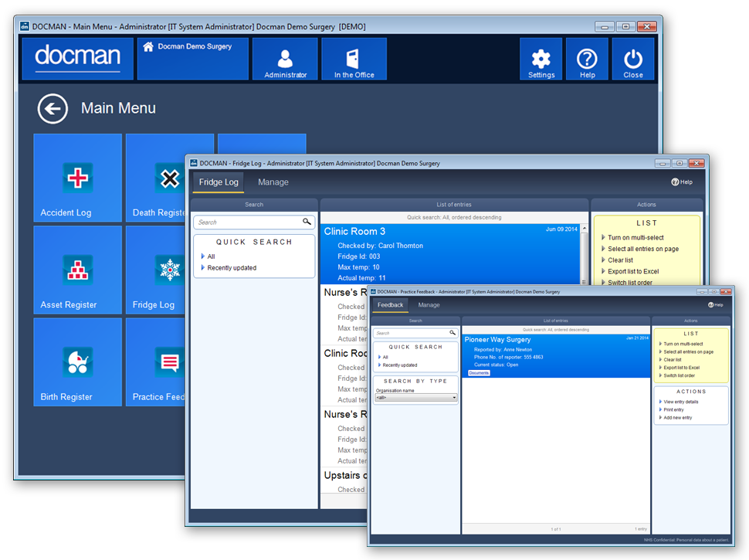Click 'Reported by: Anne Newton' text
Image resolution: width=749 pixels, height=560 pixels.
pyautogui.click(x=503, y=350)
